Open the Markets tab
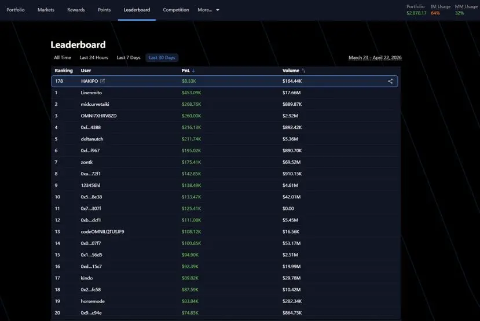The image size is (480, 321). click(x=46, y=10)
